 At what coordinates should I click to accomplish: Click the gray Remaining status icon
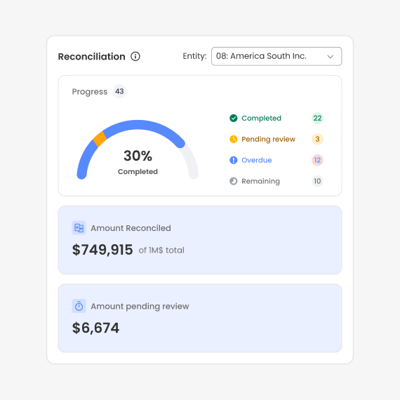point(233,181)
